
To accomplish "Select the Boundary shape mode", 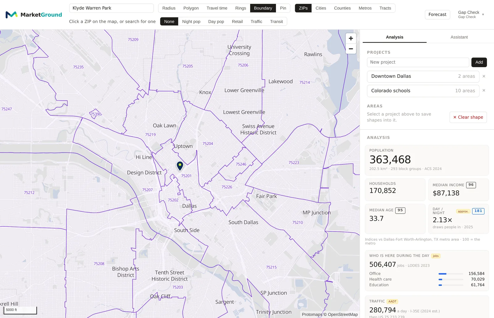I will click(x=263, y=8).
